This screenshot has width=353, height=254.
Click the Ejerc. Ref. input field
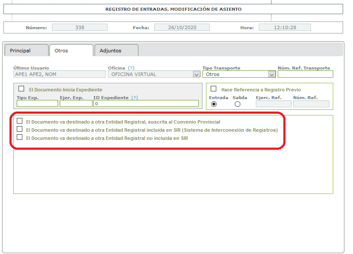point(273,104)
